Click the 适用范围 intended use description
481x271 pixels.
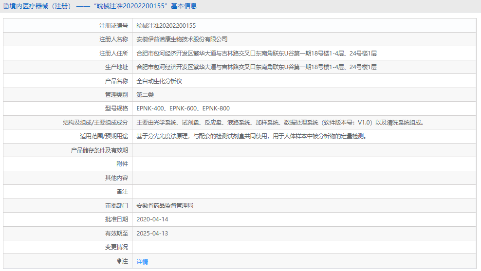point(253,136)
